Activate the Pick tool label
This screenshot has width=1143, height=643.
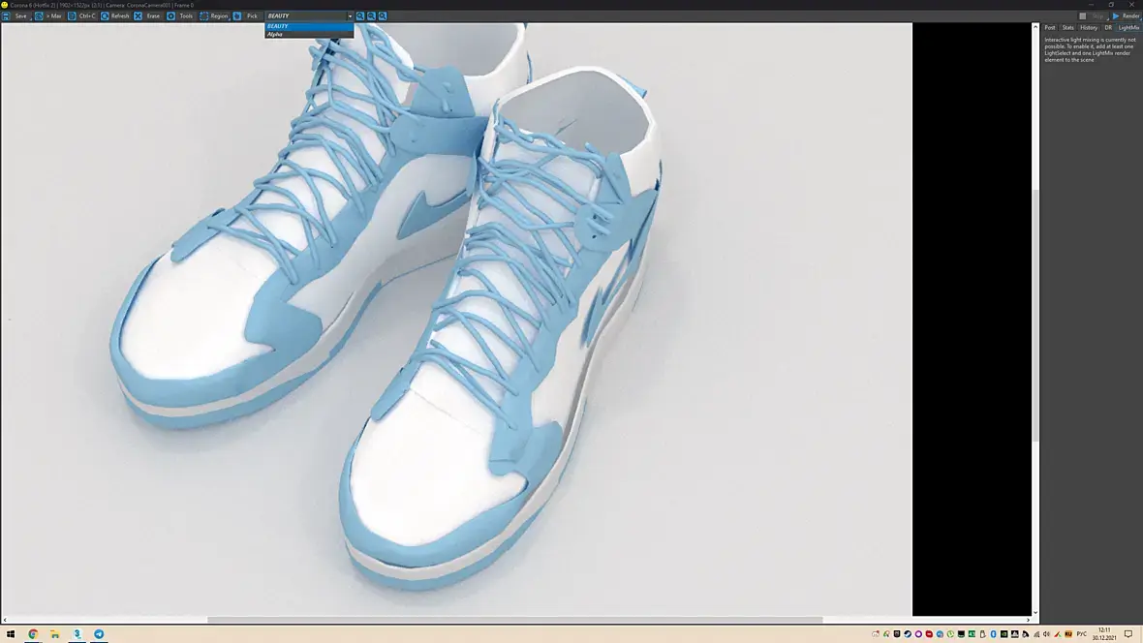[x=252, y=16]
